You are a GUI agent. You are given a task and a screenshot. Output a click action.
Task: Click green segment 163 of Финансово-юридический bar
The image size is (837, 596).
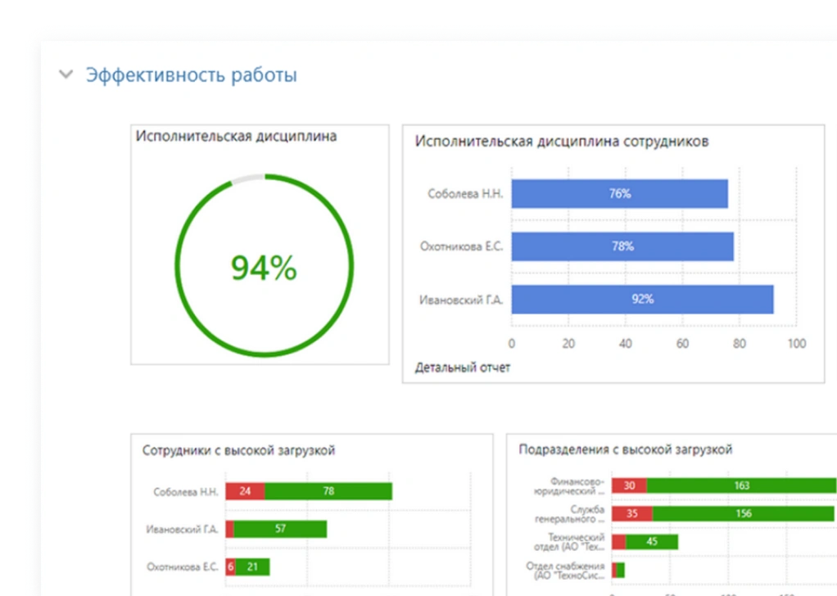pos(741,485)
